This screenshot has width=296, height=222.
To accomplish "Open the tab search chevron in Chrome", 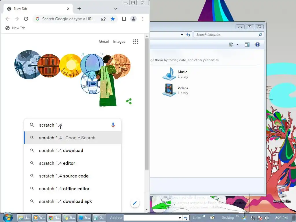I will pyautogui.click(x=116, y=9).
